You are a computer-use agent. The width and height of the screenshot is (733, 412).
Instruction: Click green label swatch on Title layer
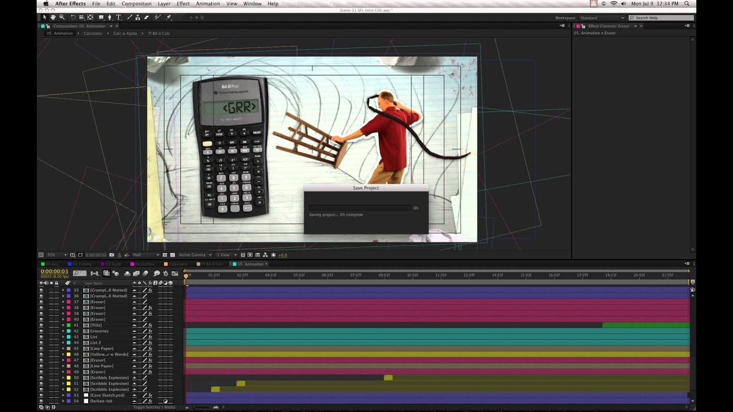(x=69, y=325)
